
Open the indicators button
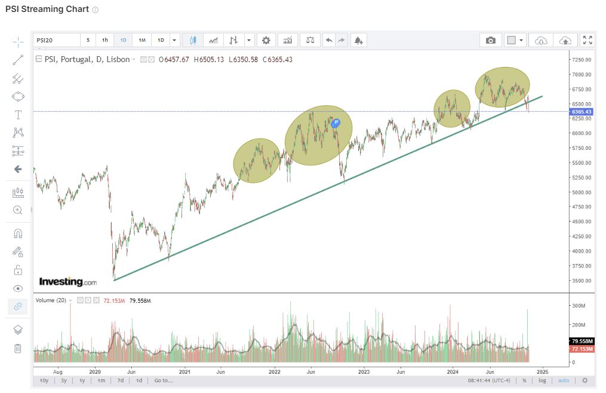[288, 40]
